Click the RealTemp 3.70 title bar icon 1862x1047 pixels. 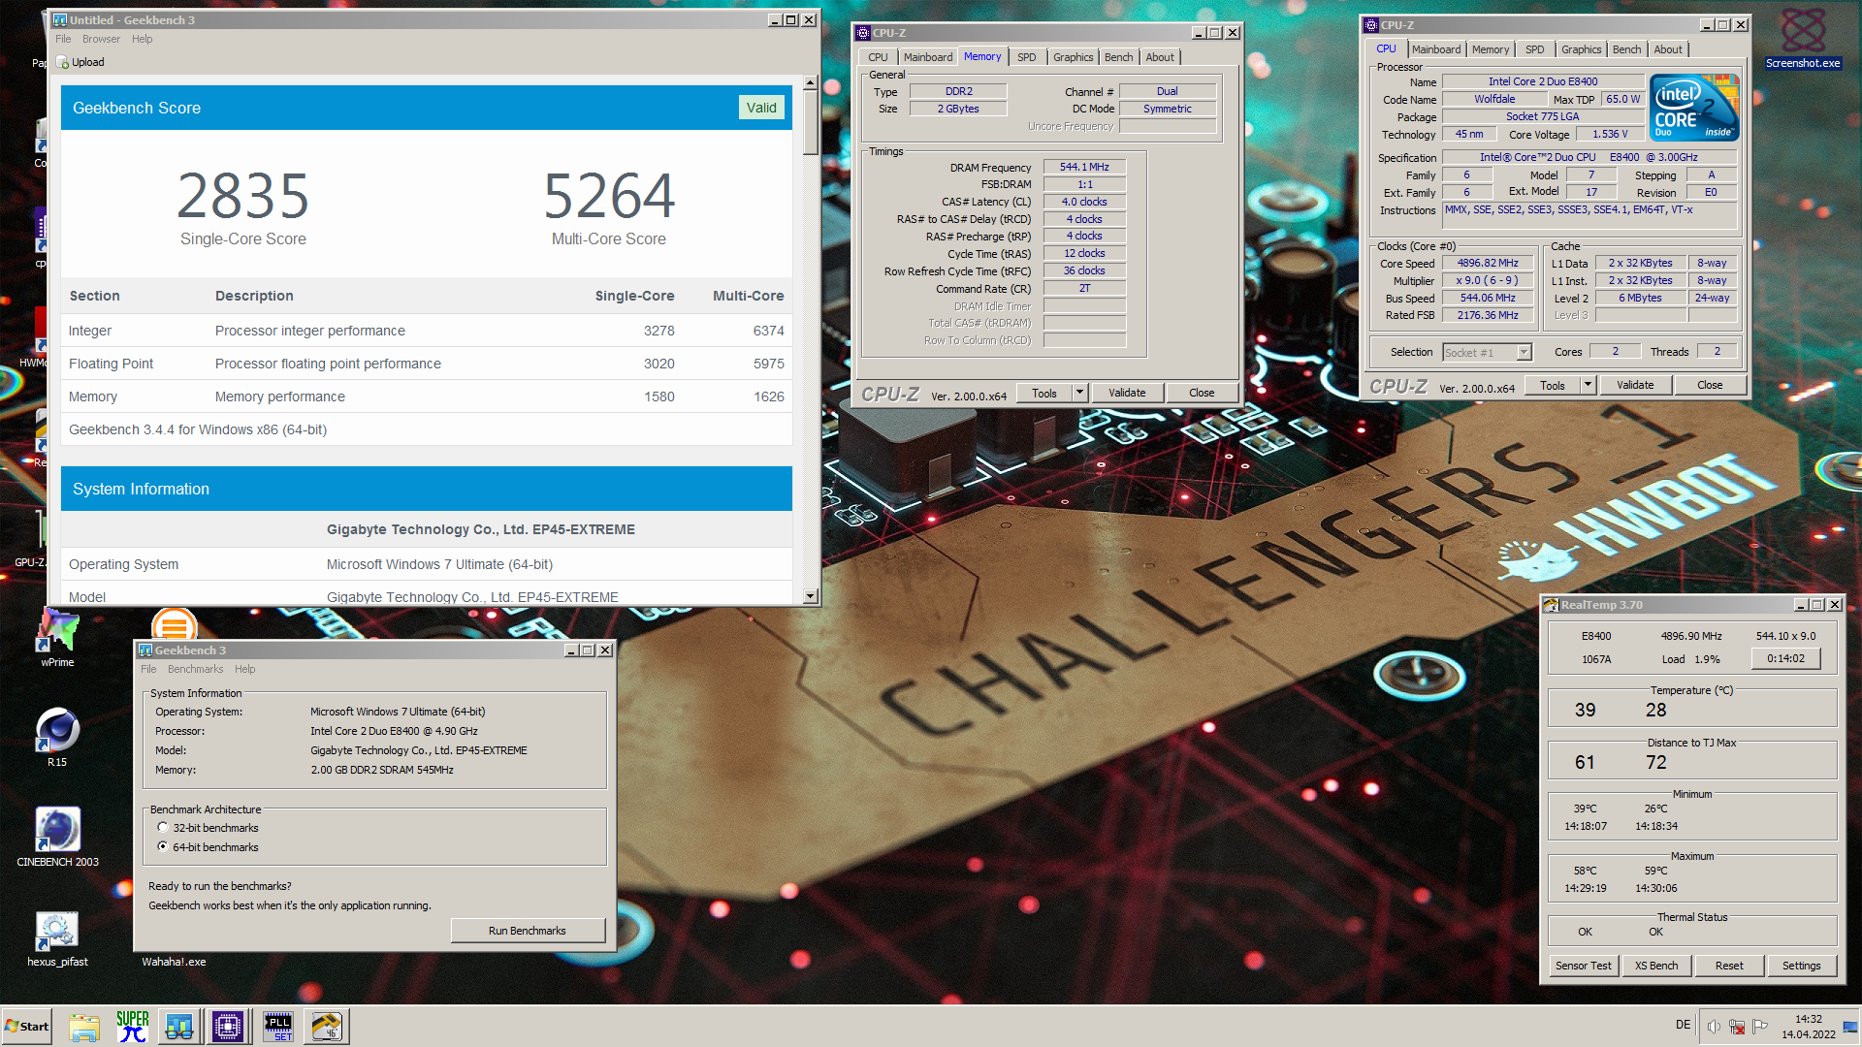(1551, 605)
